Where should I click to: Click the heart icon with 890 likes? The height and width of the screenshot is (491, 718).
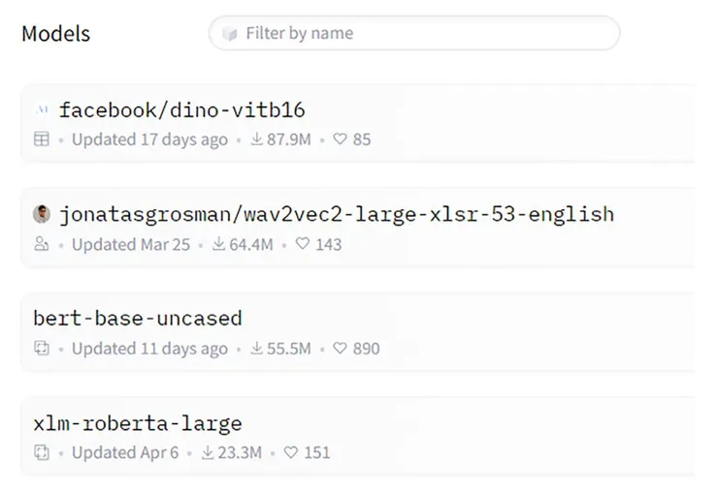click(340, 349)
